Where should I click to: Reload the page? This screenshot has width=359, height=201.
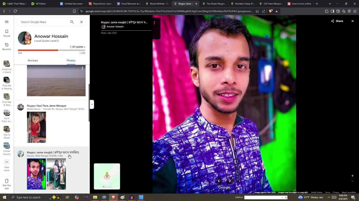pos(15,11)
